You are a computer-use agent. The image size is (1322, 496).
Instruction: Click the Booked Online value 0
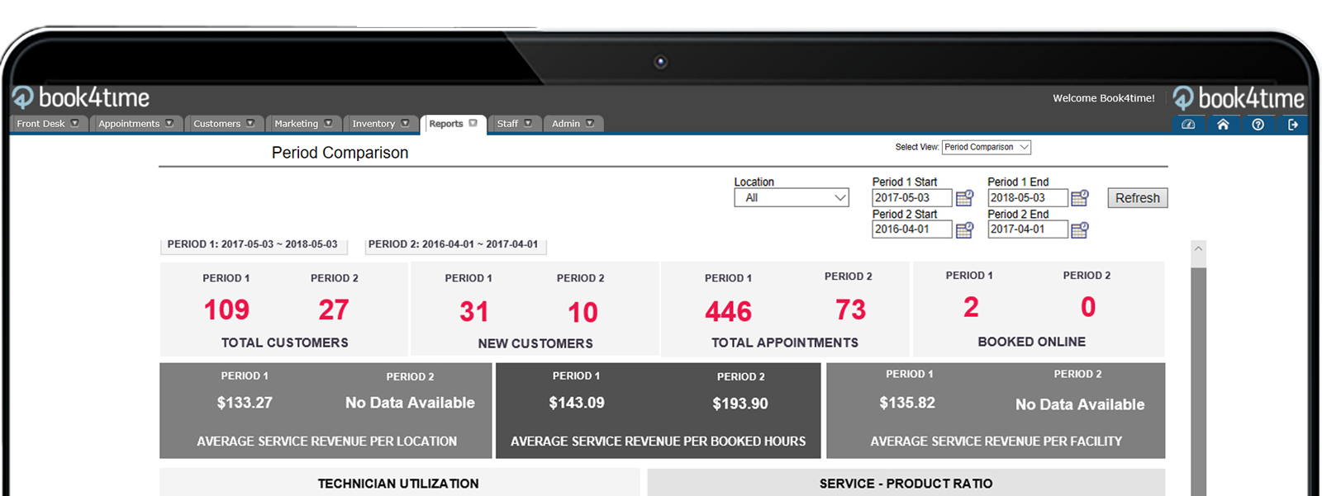coord(1088,307)
